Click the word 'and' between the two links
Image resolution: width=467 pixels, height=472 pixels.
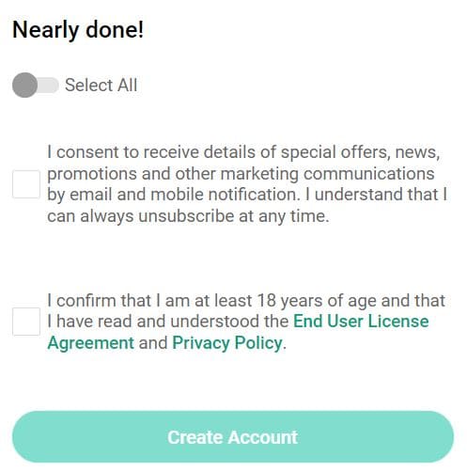click(153, 343)
